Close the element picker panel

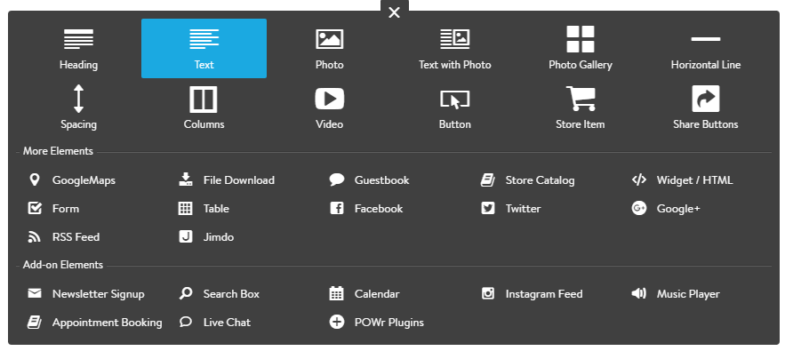(x=395, y=12)
